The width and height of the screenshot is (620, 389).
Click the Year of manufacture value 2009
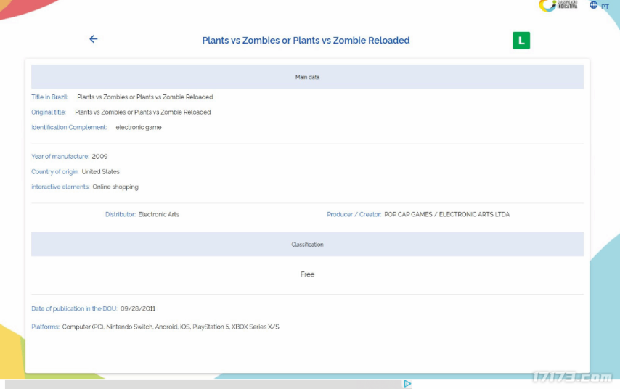[x=99, y=157]
